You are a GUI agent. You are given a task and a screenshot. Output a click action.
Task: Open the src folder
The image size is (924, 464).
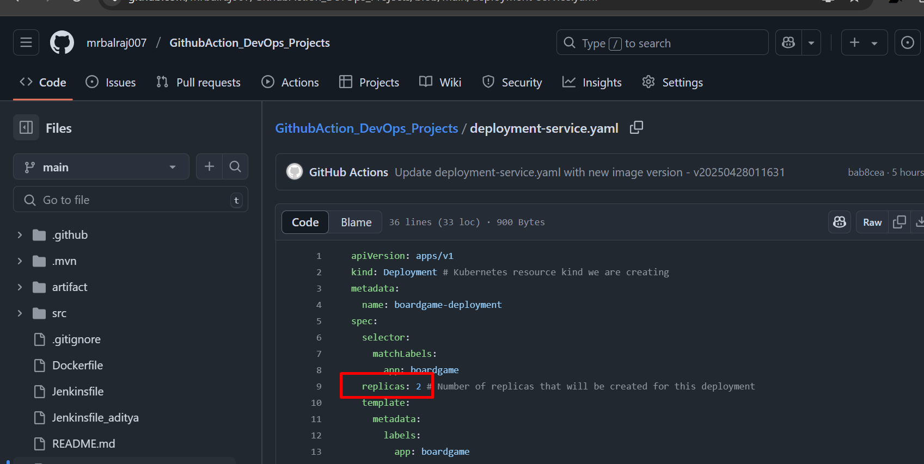tap(59, 313)
